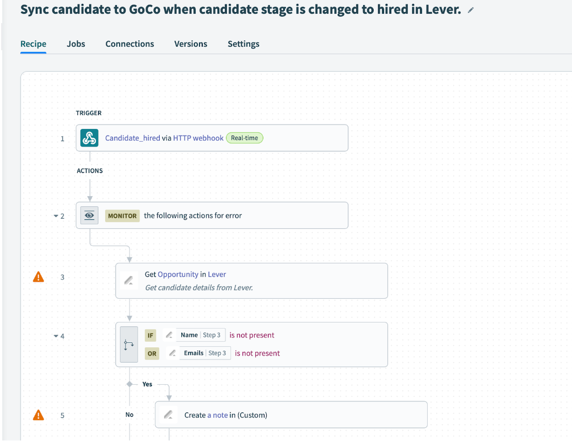Open the Connections tab
The height and width of the screenshot is (441, 572).
click(129, 44)
